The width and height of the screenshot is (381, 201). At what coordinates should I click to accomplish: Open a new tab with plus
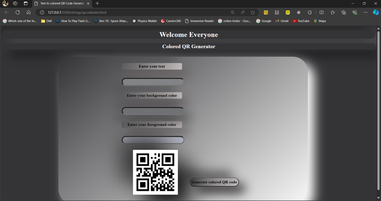click(97, 3)
